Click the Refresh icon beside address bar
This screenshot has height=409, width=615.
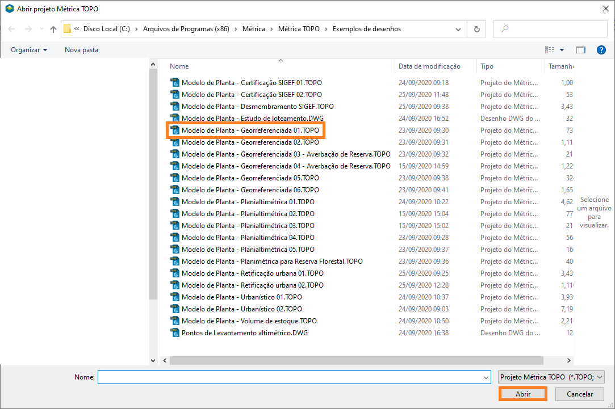coord(476,29)
